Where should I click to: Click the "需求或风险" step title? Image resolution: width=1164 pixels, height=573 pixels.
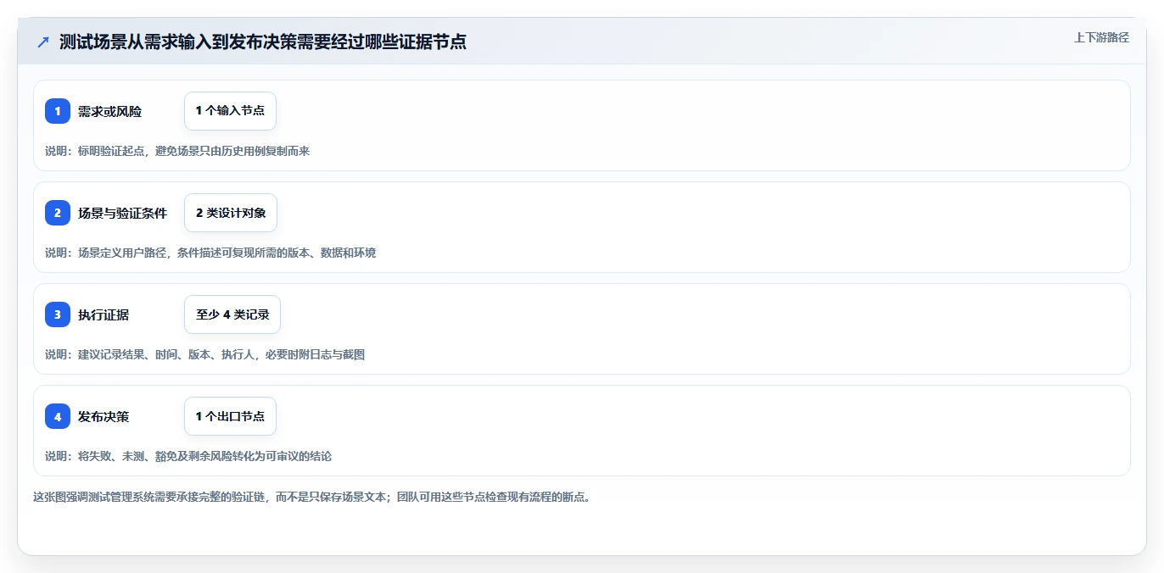point(109,112)
